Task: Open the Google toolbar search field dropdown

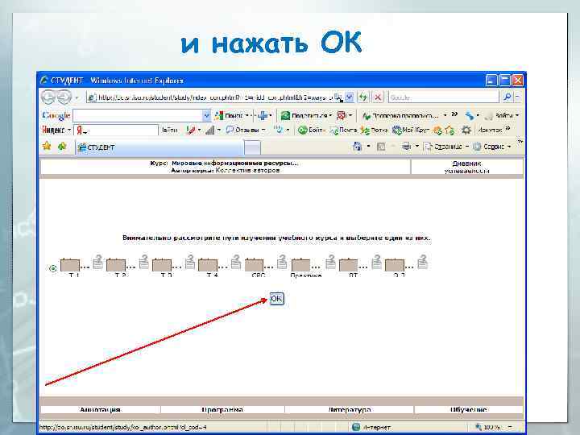Action: tap(206, 116)
